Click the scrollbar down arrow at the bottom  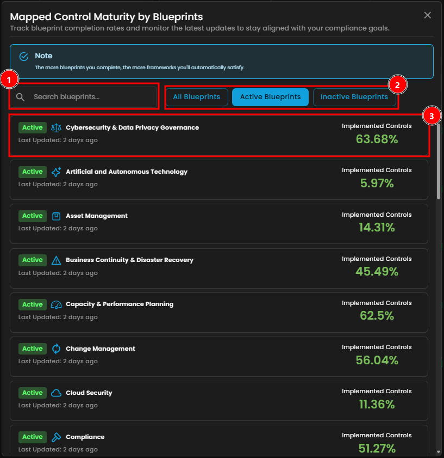(x=439, y=451)
